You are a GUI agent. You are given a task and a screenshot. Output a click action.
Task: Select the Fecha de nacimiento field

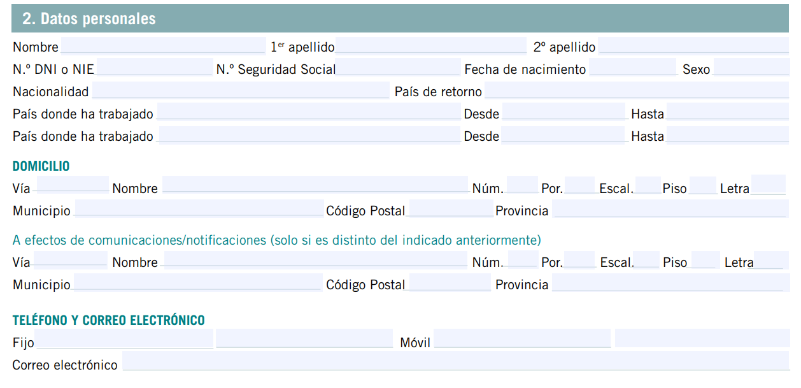pos(633,68)
